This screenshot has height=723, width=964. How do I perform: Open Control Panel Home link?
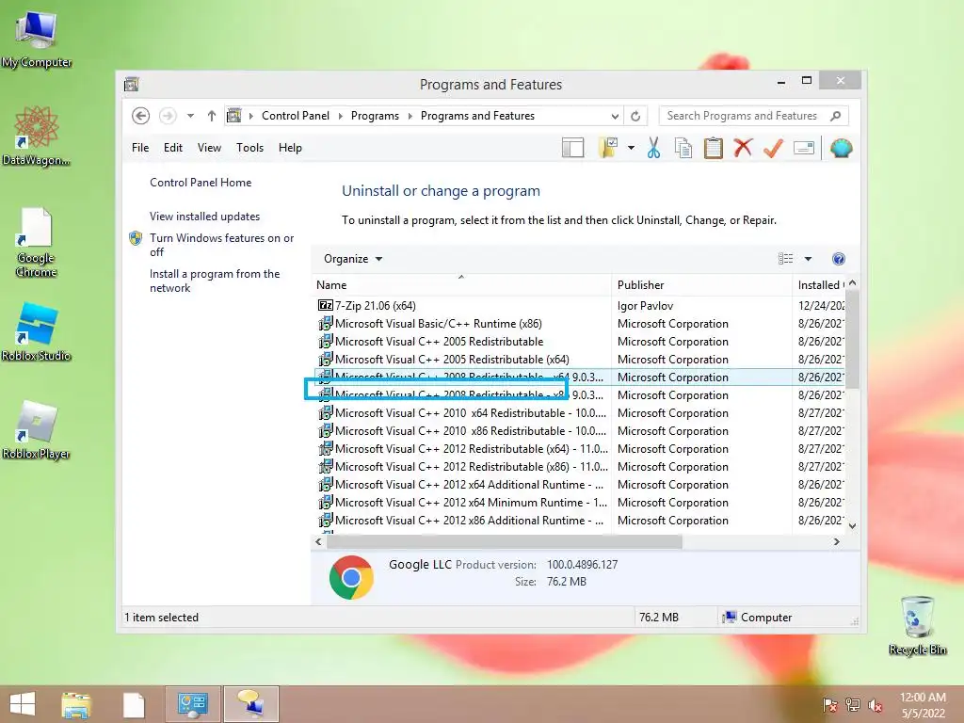(x=201, y=183)
